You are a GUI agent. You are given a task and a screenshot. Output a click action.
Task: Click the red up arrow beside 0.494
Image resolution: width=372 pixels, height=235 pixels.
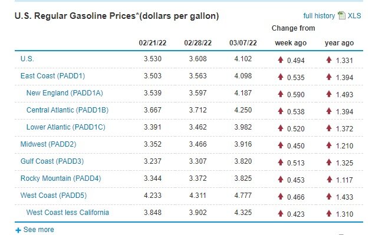click(281, 59)
